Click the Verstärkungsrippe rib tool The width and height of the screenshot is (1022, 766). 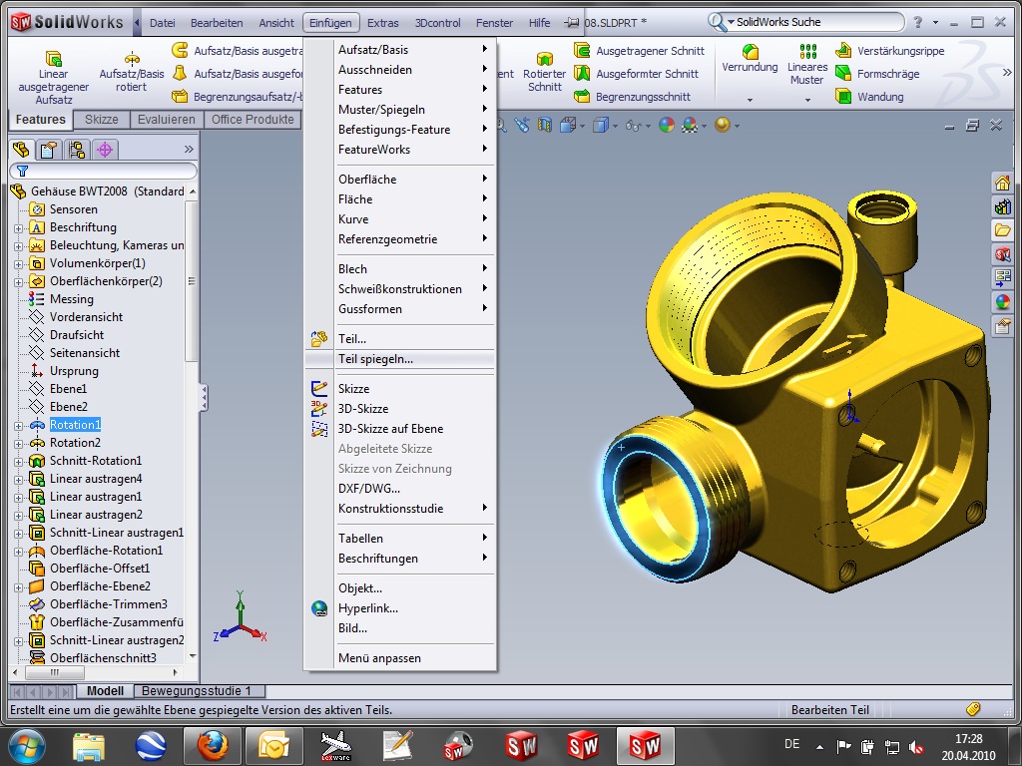click(899, 51)
